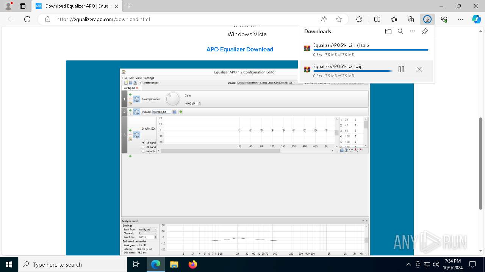Open the notification center

[472, 264]
